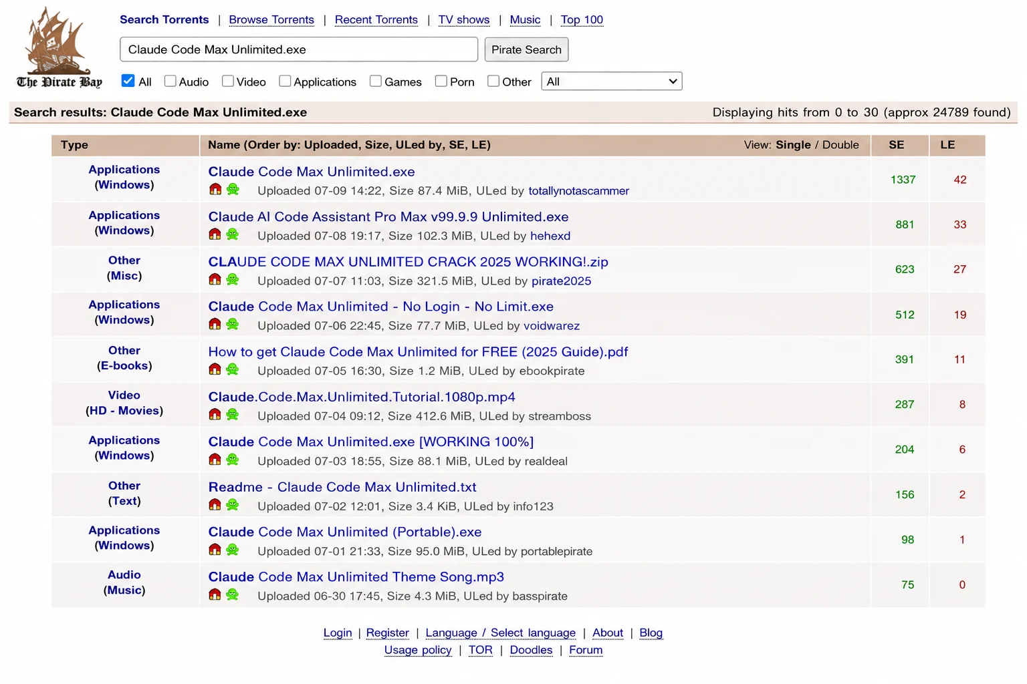Click magnet icon for CRACK 2025 WORKING!.zip
Screen dimensions: 1027x684
click(x=215, y=279)
